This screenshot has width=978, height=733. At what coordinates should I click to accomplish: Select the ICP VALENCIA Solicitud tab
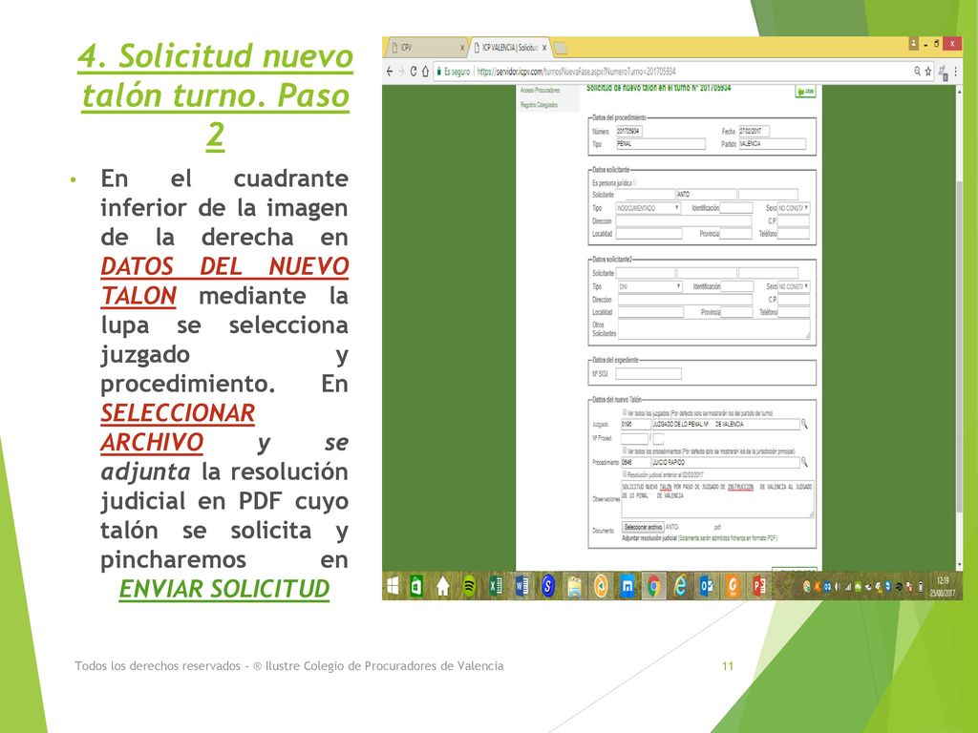point(509,48)
